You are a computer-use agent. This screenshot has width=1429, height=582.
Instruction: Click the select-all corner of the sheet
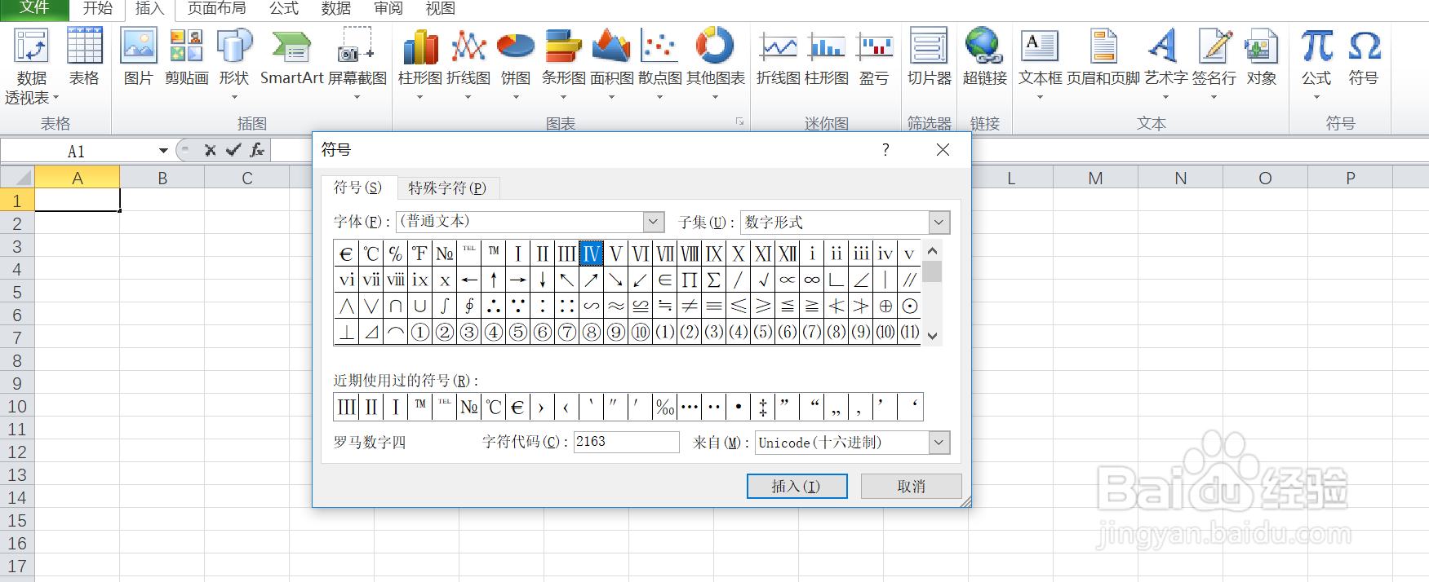(17, 177)
